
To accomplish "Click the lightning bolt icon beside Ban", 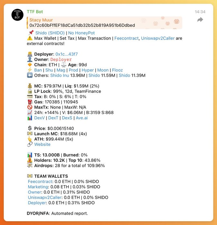I will pyautogui.click(x=30, y=70).
